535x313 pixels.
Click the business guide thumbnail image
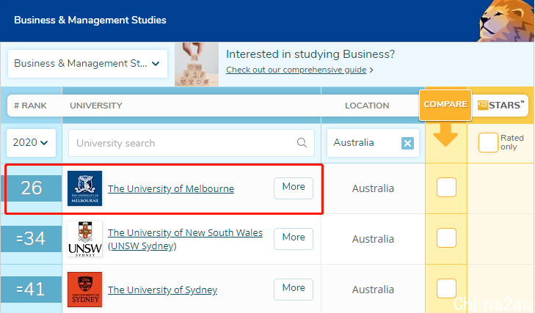point(197,64)
